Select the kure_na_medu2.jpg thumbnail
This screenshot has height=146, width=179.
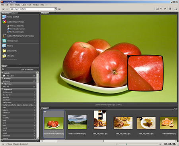click(x=123, y=123)
